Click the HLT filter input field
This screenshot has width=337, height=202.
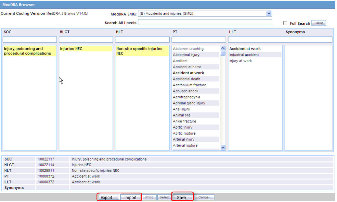142,40
